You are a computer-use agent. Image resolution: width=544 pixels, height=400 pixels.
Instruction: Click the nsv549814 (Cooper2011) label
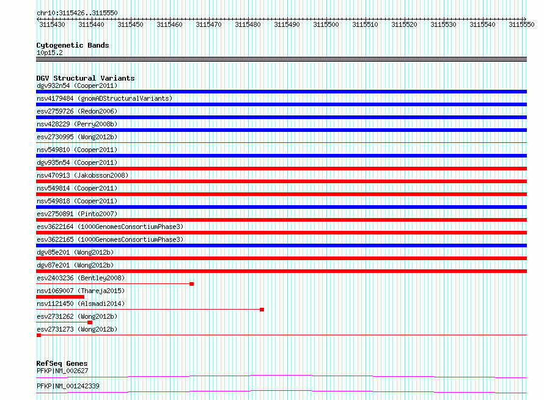click(x=77, y=188)
